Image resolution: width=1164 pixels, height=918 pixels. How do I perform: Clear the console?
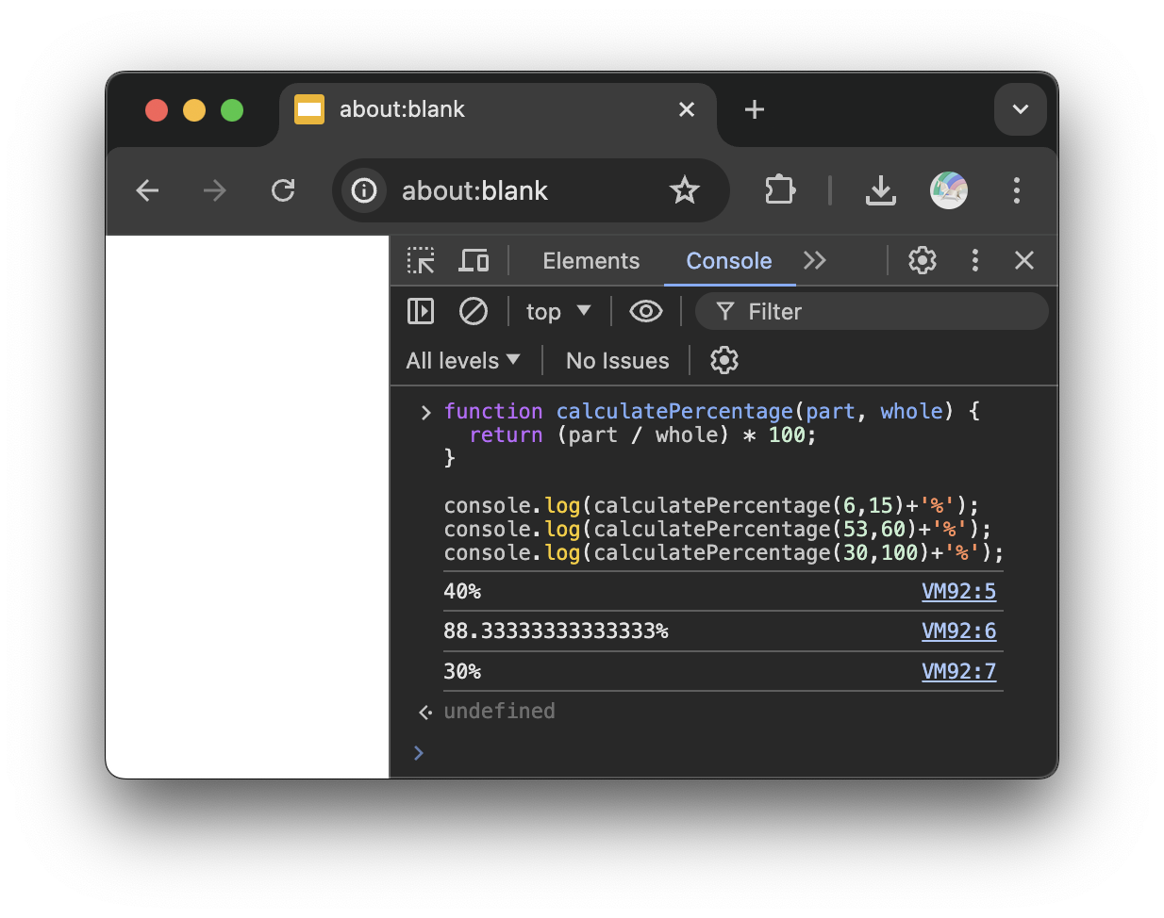474,311
